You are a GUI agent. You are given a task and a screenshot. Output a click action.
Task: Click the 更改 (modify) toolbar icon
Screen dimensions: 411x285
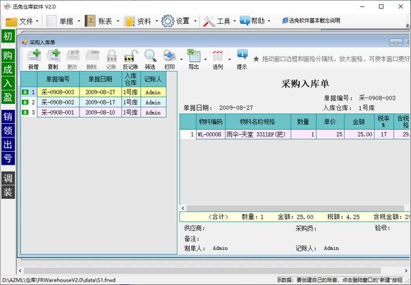[73, 59]
